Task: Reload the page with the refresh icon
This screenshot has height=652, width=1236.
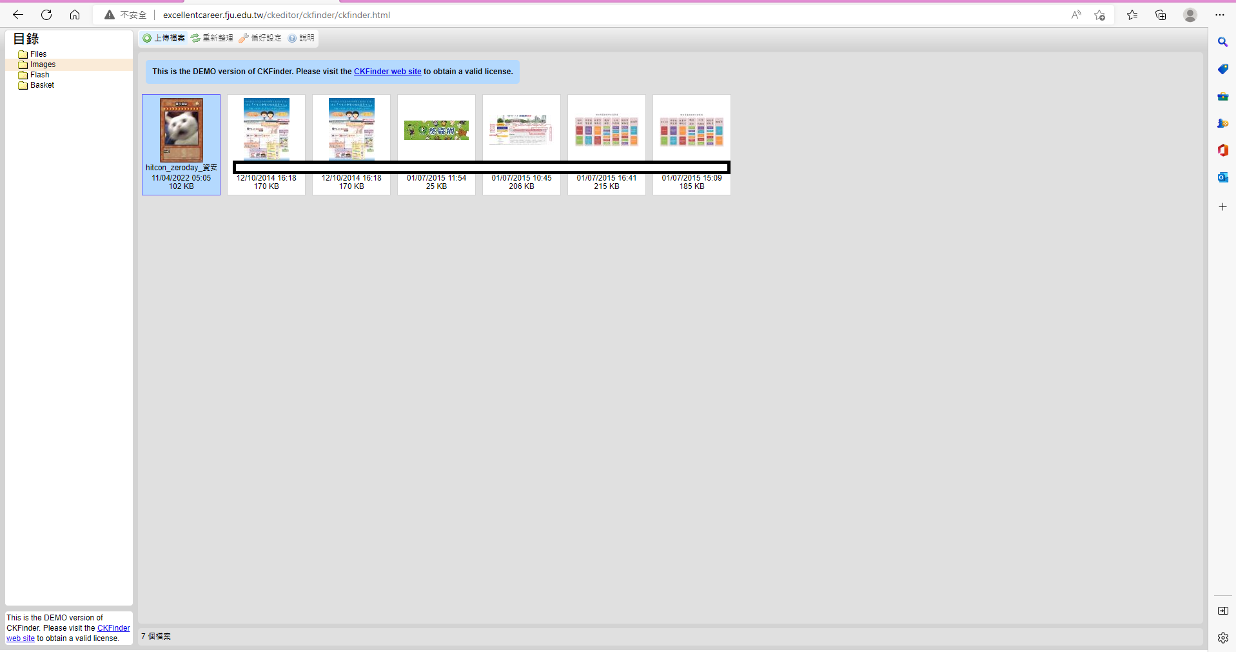Action: (46, 15)
